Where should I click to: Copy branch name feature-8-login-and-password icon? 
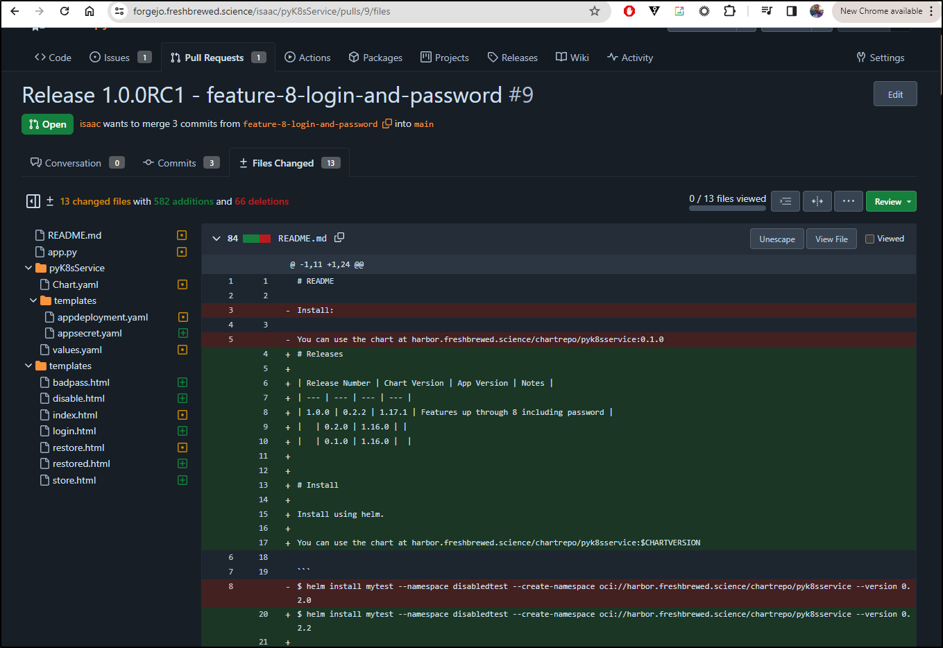coord(387,123)
